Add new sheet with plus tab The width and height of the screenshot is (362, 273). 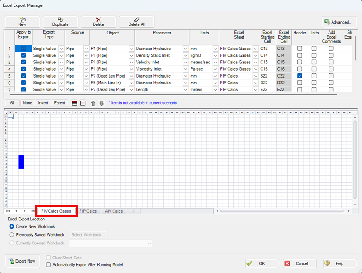(x=133, y=211)
